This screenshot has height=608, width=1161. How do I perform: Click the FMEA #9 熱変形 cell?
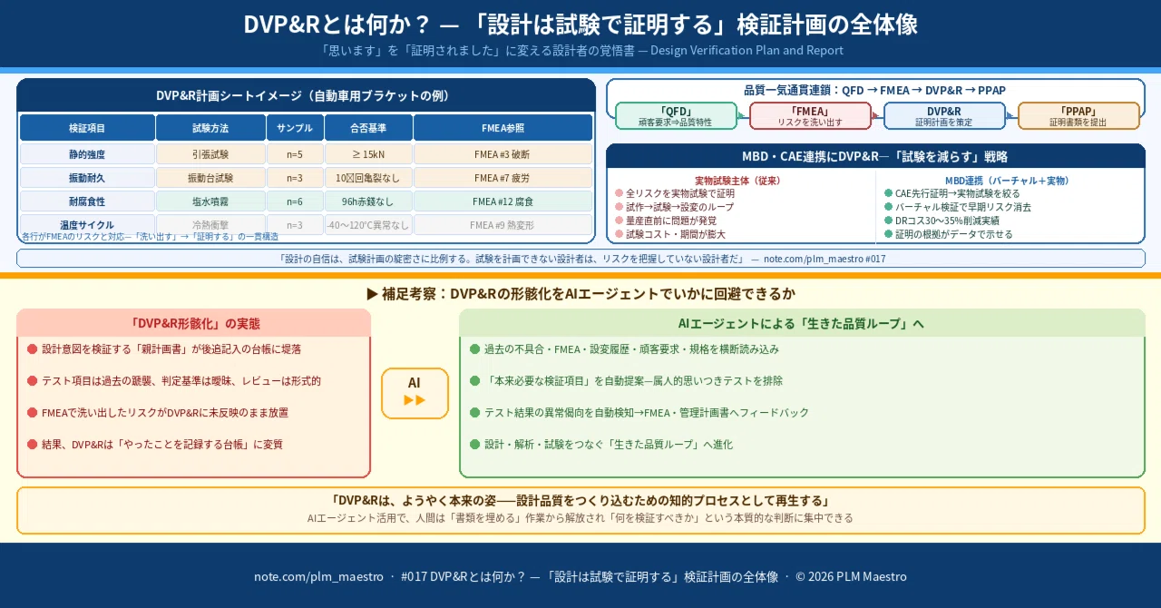(503, 225)
